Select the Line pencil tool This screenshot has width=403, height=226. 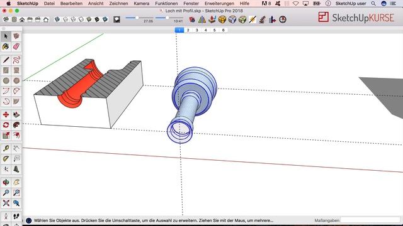[6, 60]
